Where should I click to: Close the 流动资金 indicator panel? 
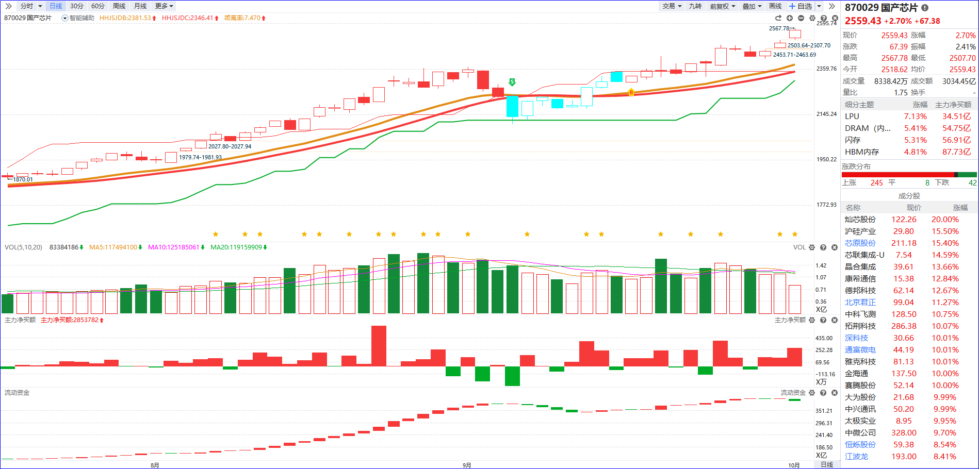pyautogui.click(x=835, y=393)
